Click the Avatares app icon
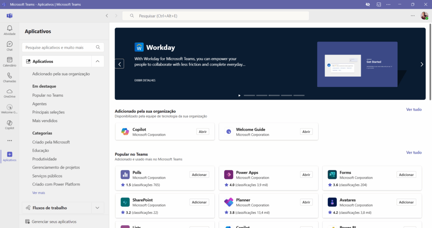This screenshot has width=432, height=228. (332, 202)
